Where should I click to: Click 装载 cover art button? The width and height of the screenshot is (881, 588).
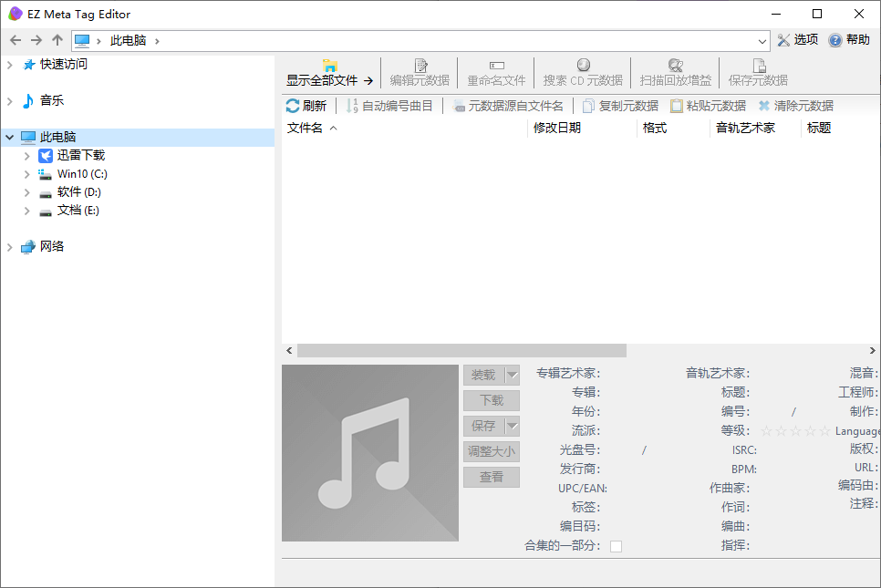[x=483, y=375]
